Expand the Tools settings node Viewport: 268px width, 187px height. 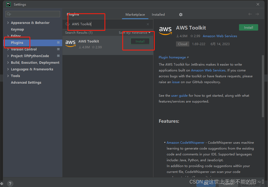click(8, 76)
